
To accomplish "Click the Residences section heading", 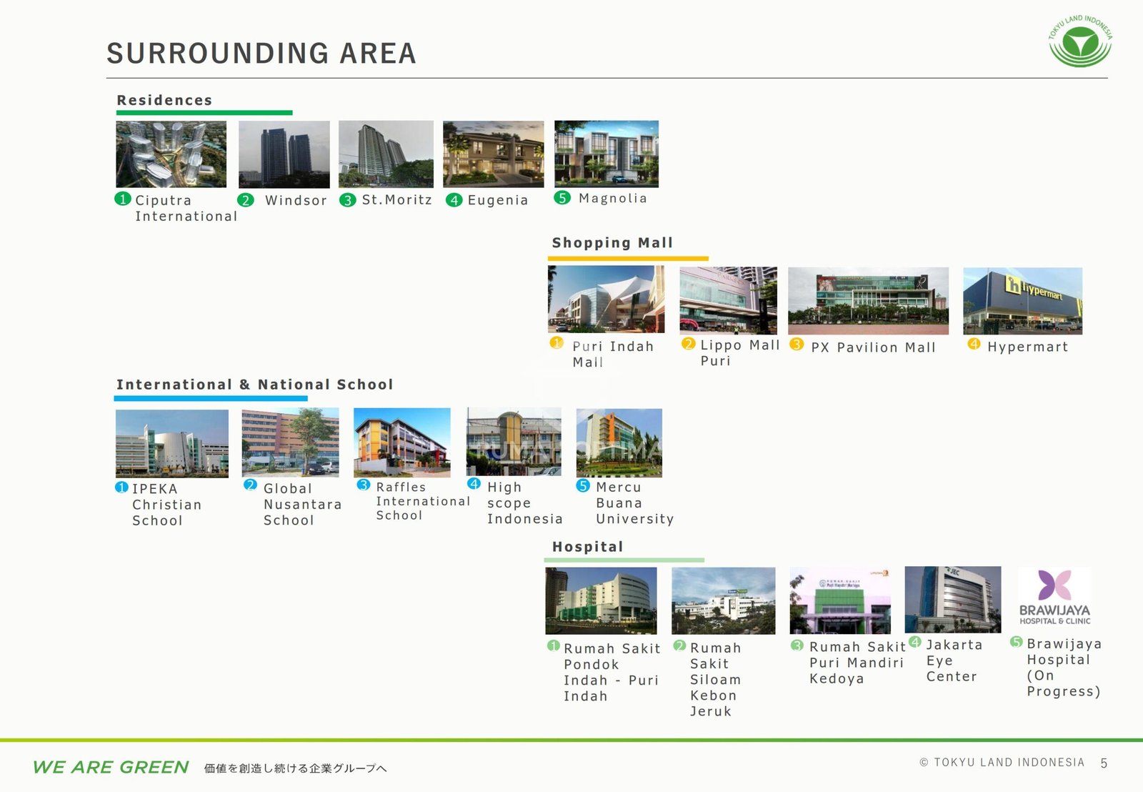I will coord(165,100).
